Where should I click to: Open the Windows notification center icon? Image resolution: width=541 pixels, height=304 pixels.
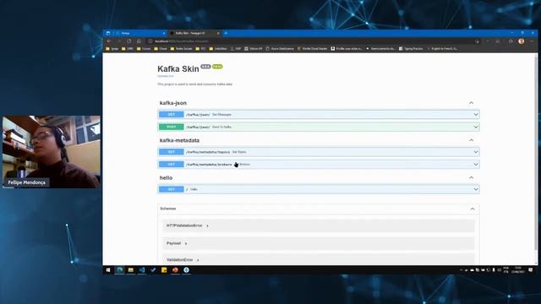[530, 270]
